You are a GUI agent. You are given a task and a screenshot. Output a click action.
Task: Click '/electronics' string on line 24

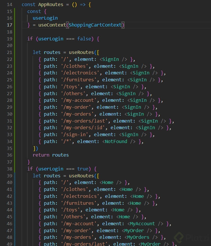pyautogui.click(x=80, y=73)
